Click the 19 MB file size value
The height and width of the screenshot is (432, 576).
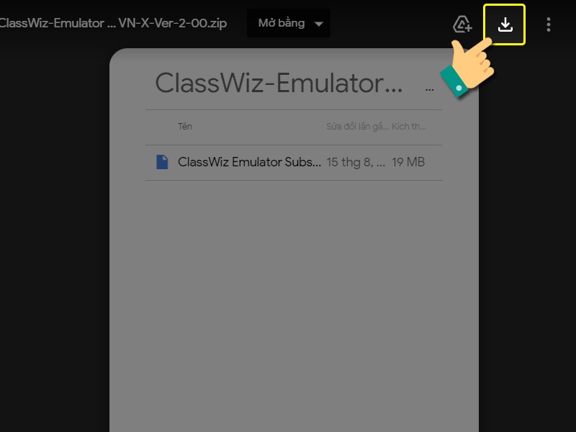pos(408,162)
